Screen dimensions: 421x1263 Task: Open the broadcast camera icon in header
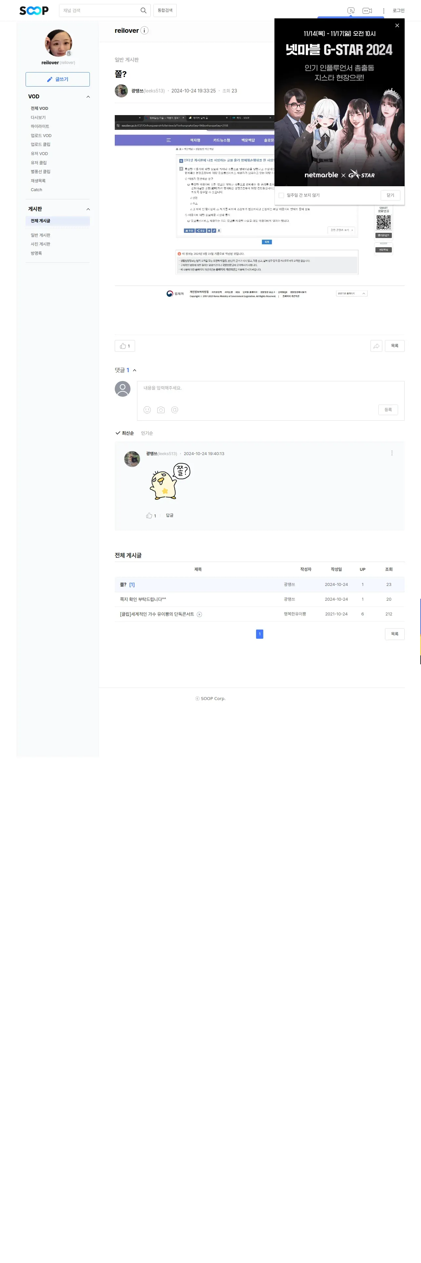367,11
